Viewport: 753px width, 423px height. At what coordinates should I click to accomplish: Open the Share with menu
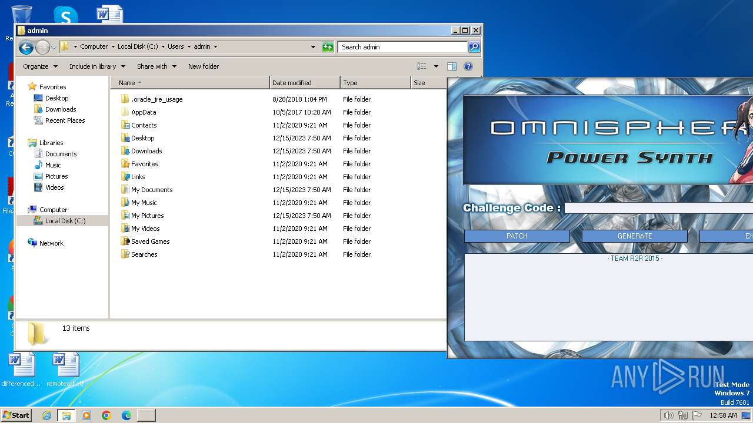[x=156, y=66]
